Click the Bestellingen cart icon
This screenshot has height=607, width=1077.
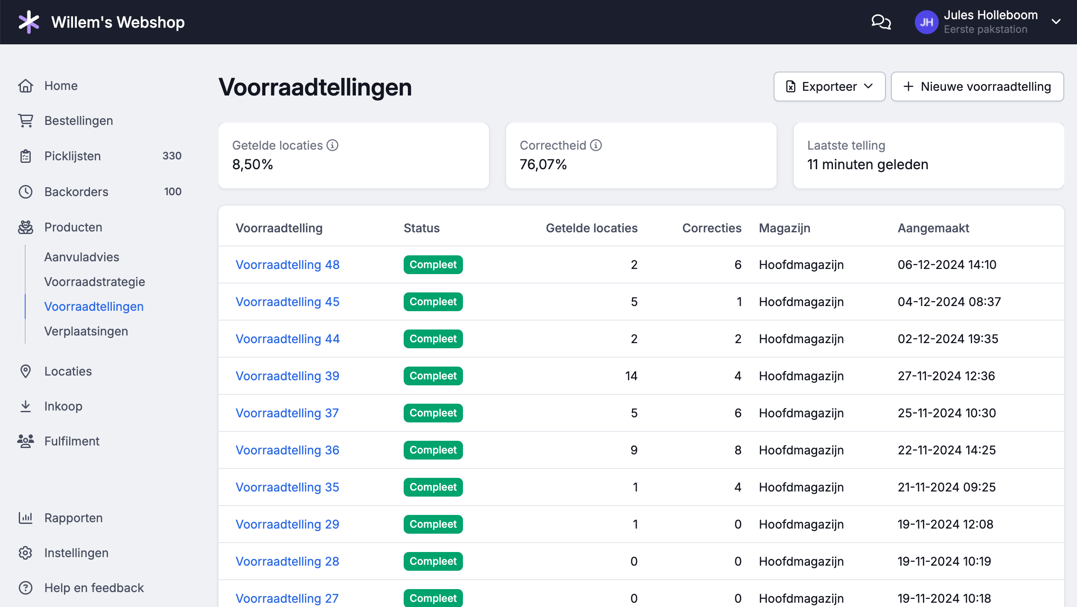pos(26,121)
